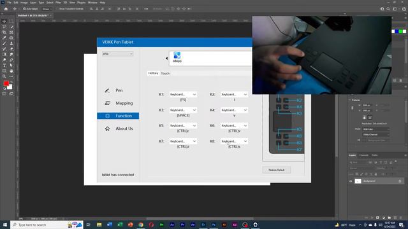
Task: Select the Path Selection tool
Action: 11,66
